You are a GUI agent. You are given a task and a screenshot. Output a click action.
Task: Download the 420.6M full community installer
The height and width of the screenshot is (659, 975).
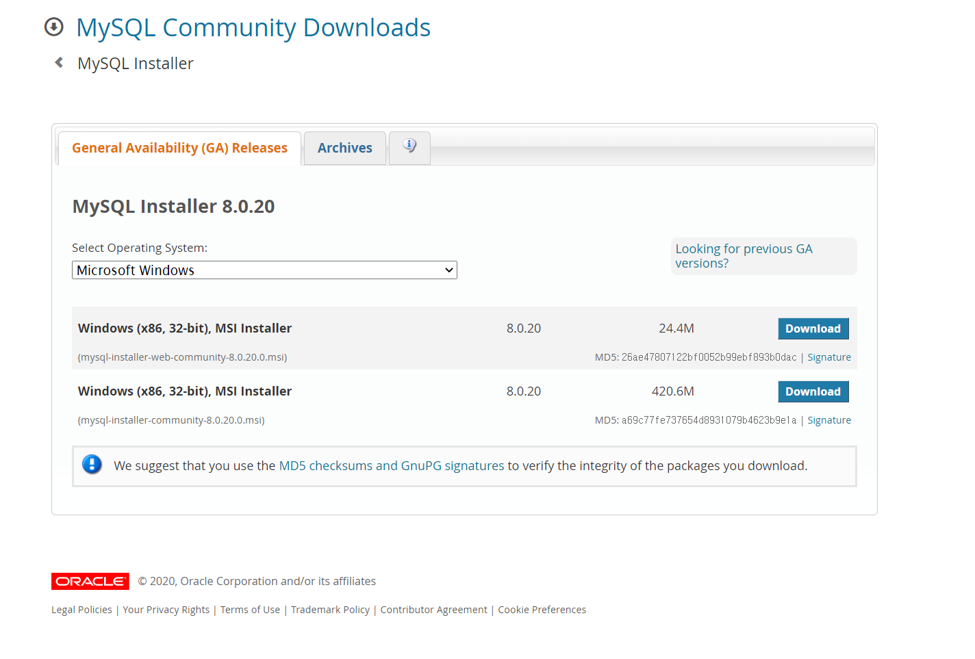[x=813, y=391]
